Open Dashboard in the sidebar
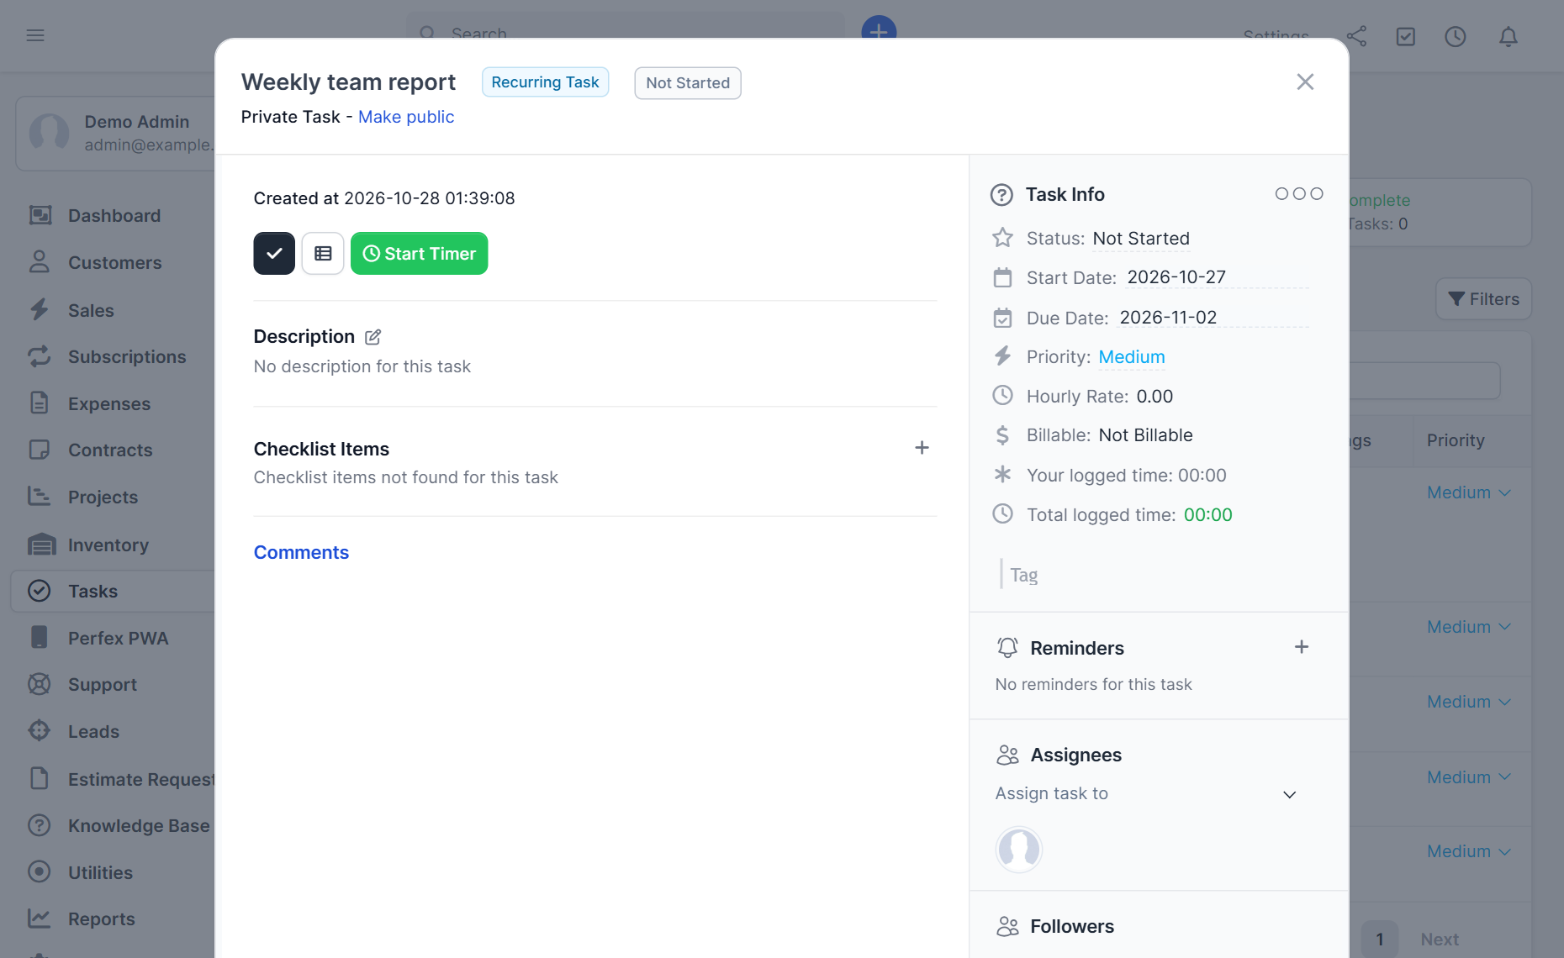The height and width of the screenshot is (958, 1564). click(x=114, y=216)
